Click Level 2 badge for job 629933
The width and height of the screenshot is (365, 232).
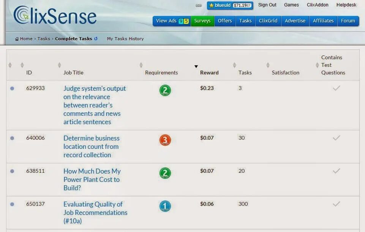pos(165,90)
